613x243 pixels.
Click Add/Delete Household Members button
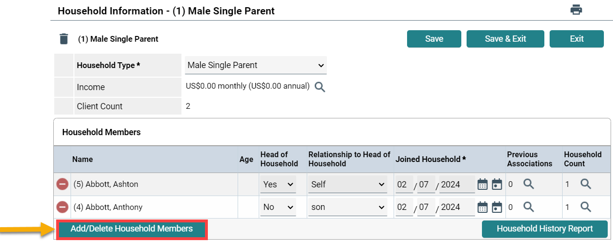click(x=132, y=229)
